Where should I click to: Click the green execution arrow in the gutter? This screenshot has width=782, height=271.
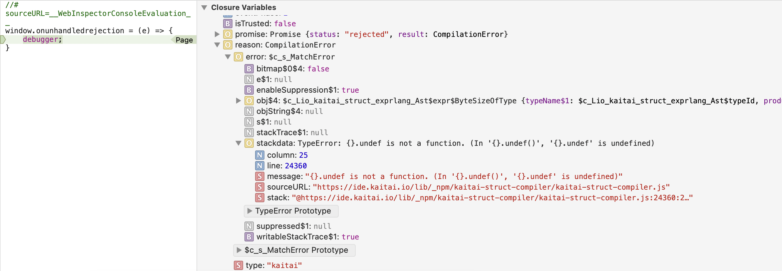click(x=3, y=39)
